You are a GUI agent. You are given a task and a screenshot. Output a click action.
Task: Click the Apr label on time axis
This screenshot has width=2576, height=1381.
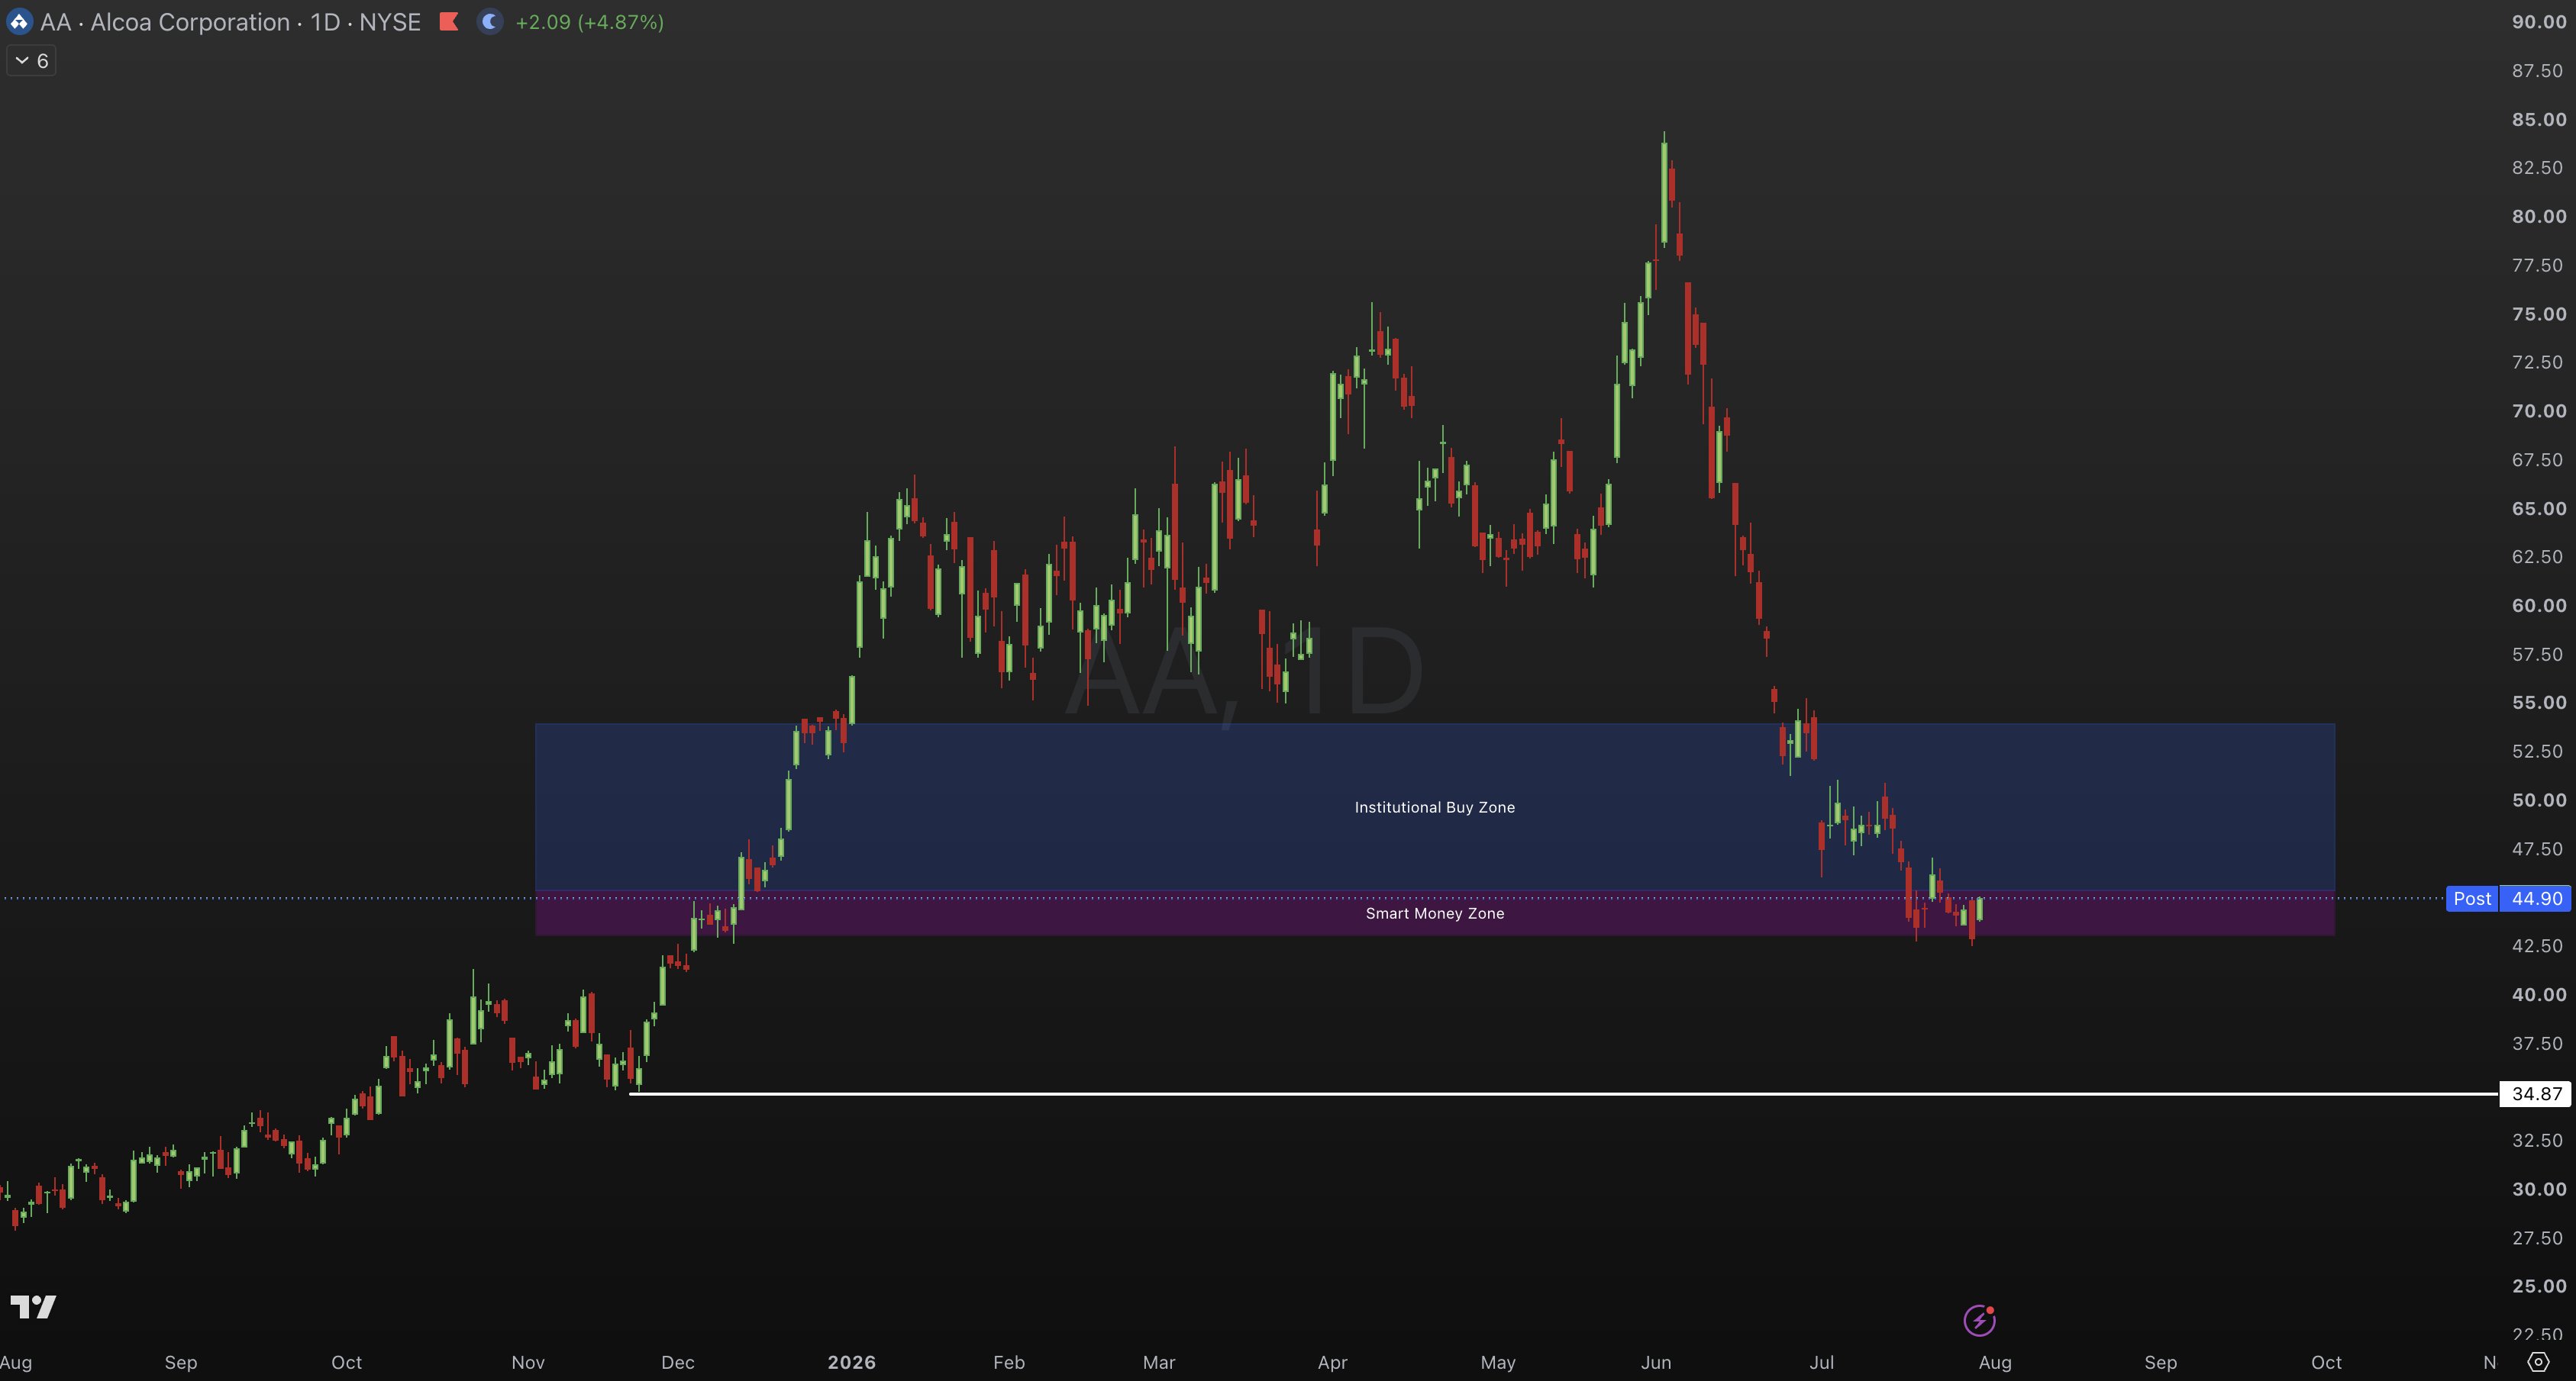click(1332, 1362)
